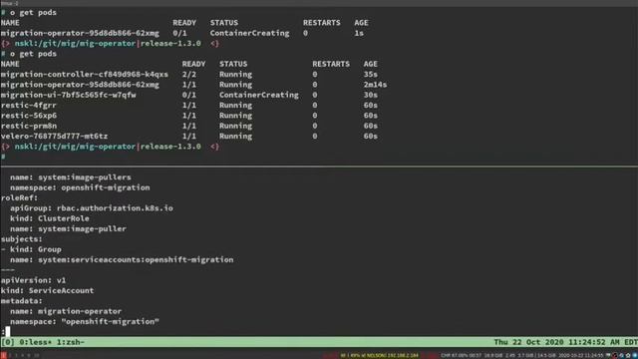Select pod name restic-prm8n
638x359 pixels.
pos(29,126)
